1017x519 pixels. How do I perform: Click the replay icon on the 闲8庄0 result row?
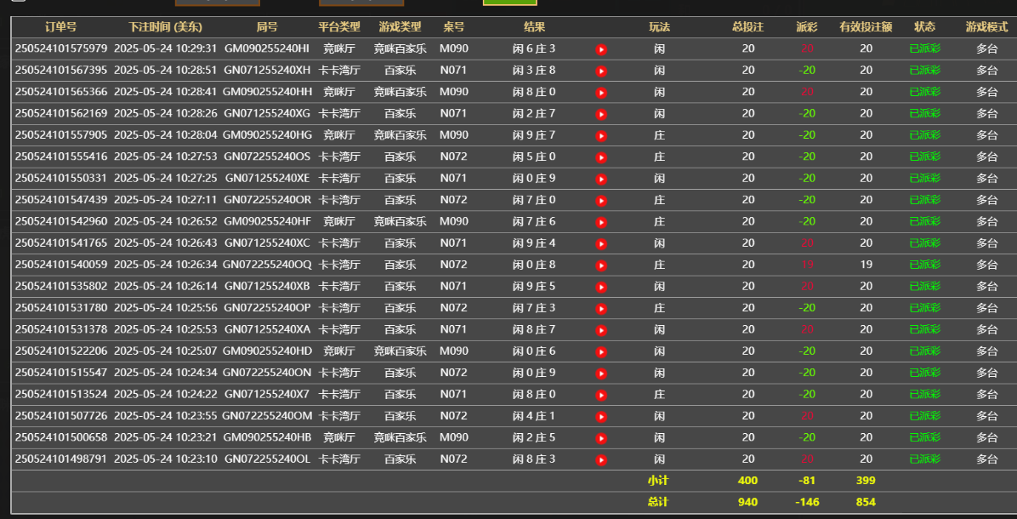[601, 91]
